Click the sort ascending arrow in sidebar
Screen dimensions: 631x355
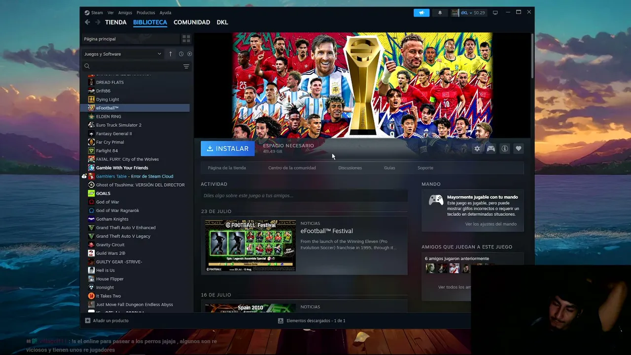[171, 54]
